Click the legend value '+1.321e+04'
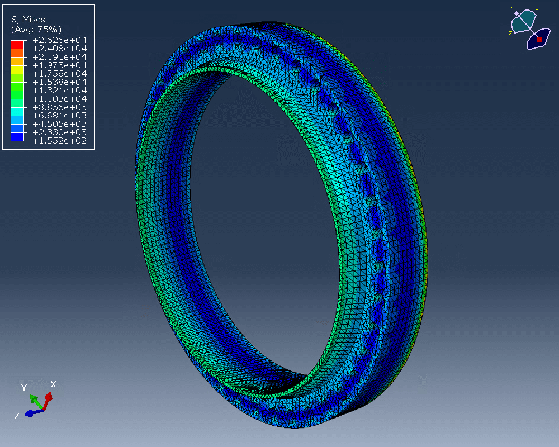Image resolution: width=559 pixels, height=447 pixels. point(60,90)
